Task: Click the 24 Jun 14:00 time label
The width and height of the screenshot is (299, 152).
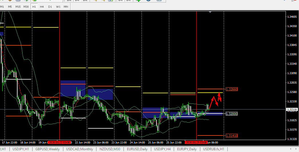Action: click(137, 143)
